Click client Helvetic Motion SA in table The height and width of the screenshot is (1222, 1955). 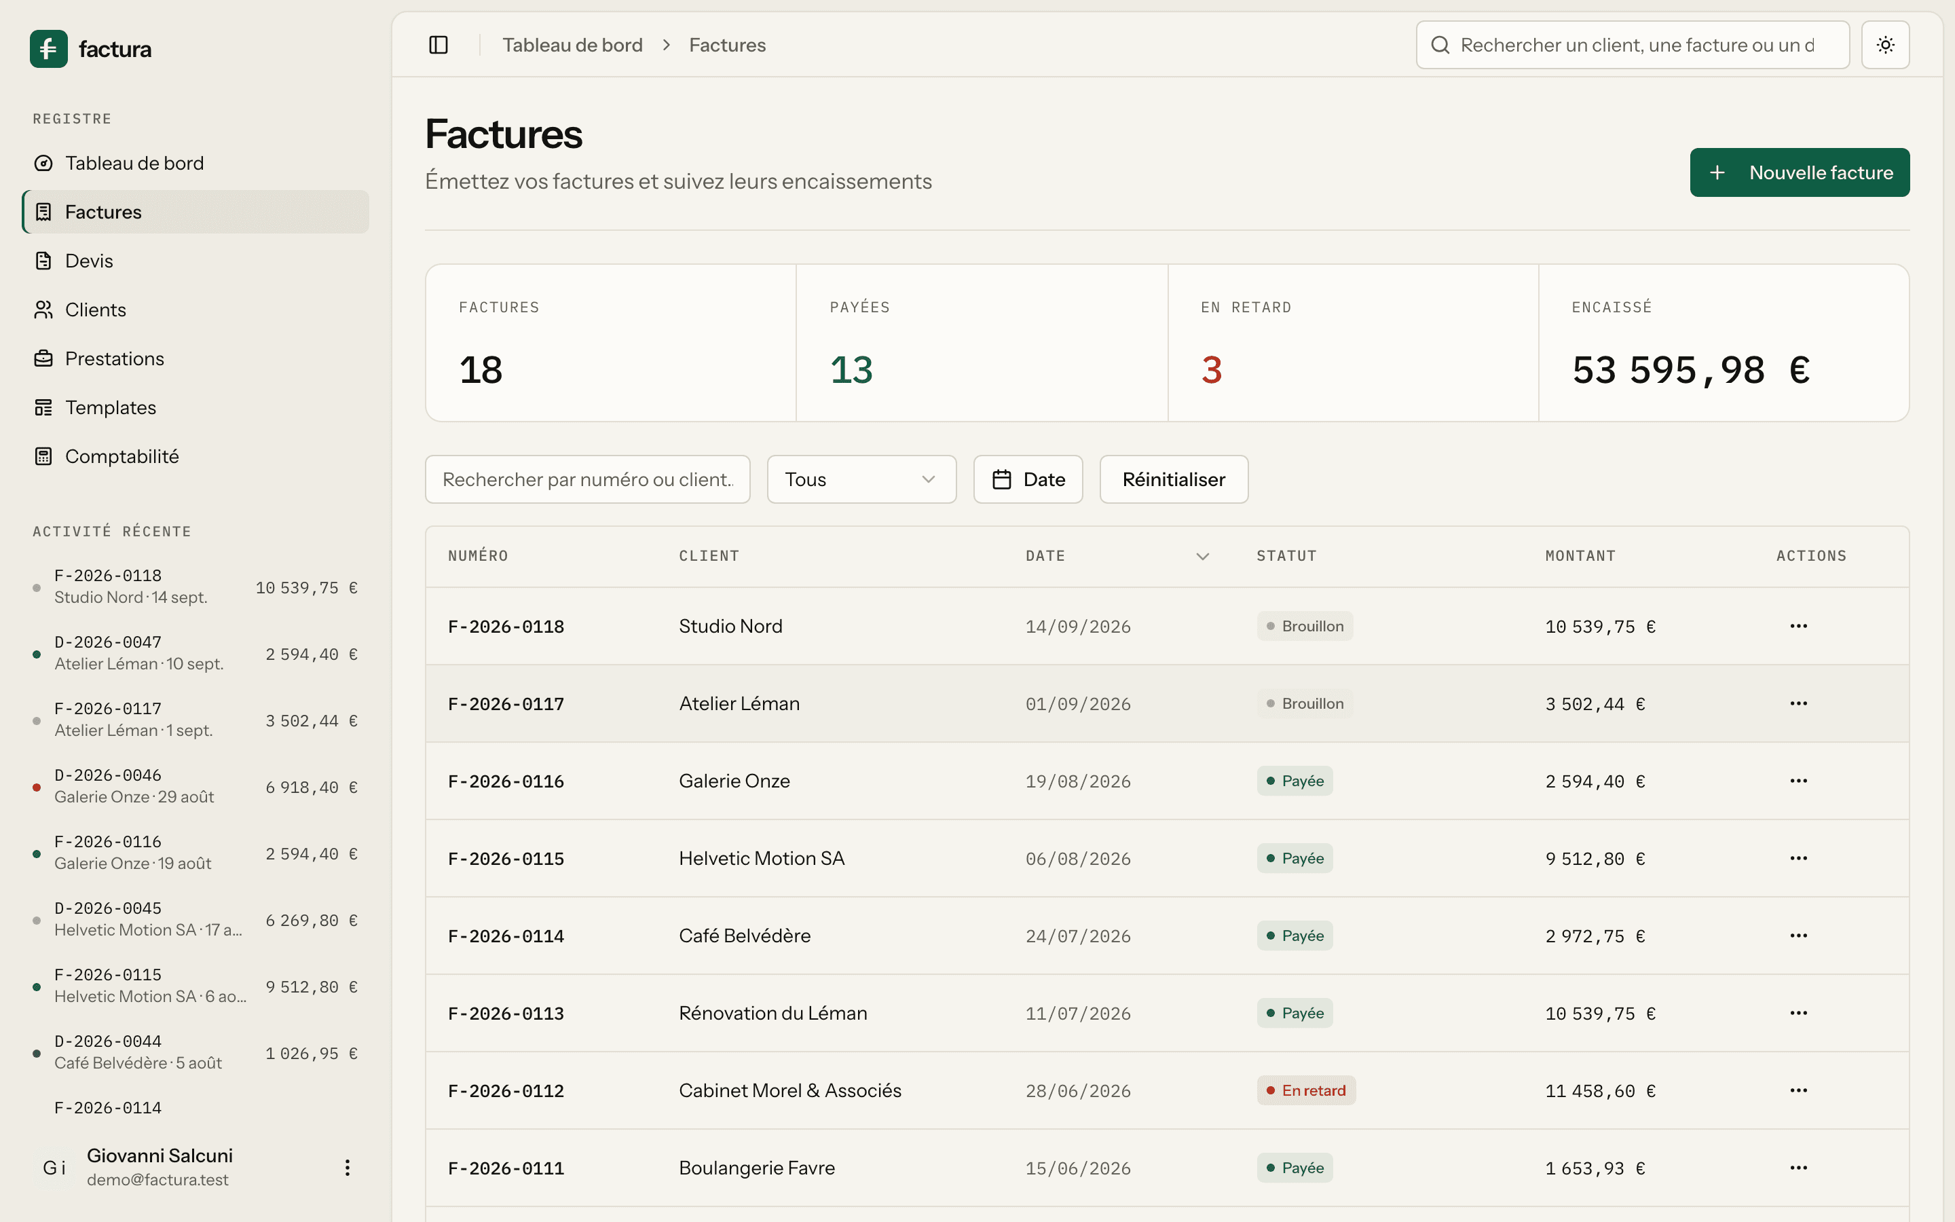click(761, 858)
